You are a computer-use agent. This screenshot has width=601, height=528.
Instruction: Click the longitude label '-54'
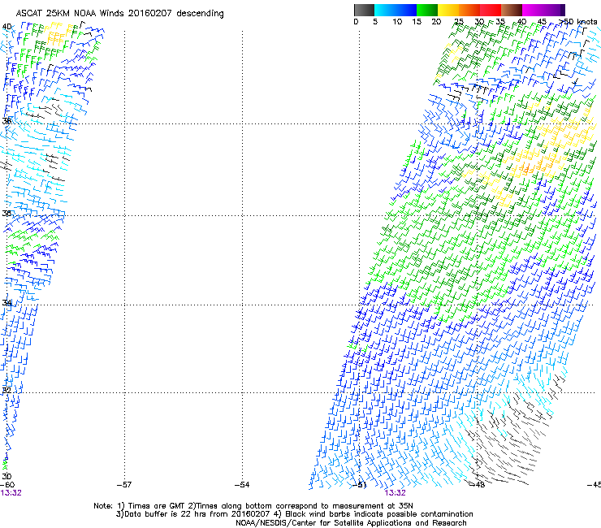(x=242, y=485)
